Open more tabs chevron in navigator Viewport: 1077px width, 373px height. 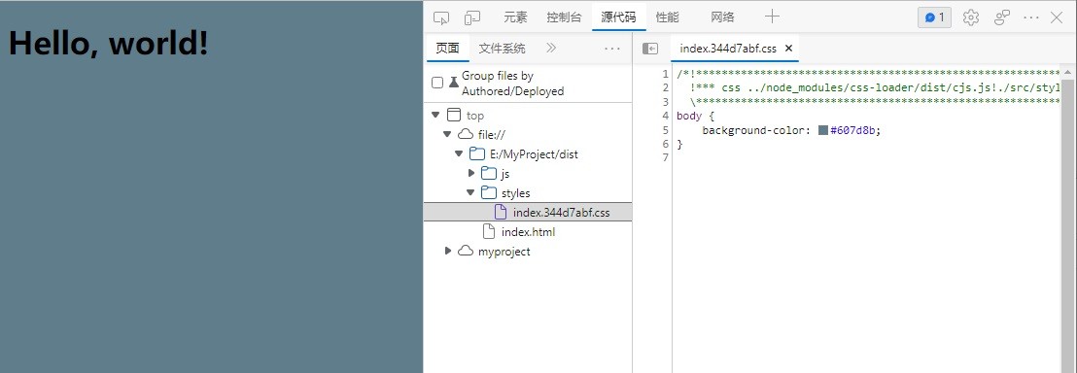pos(551,49)
